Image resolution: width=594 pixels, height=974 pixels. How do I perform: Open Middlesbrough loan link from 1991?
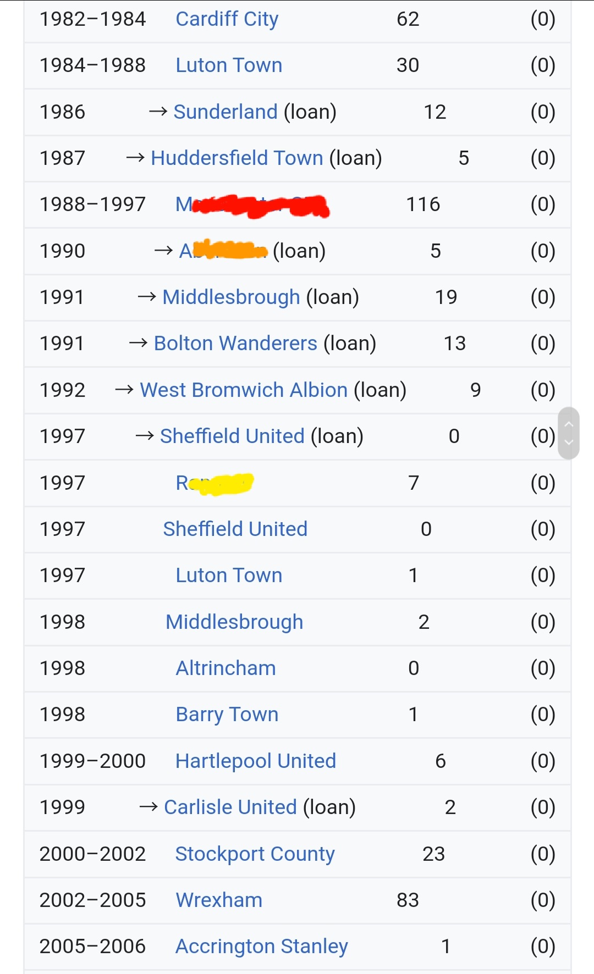tap(231, 297)
